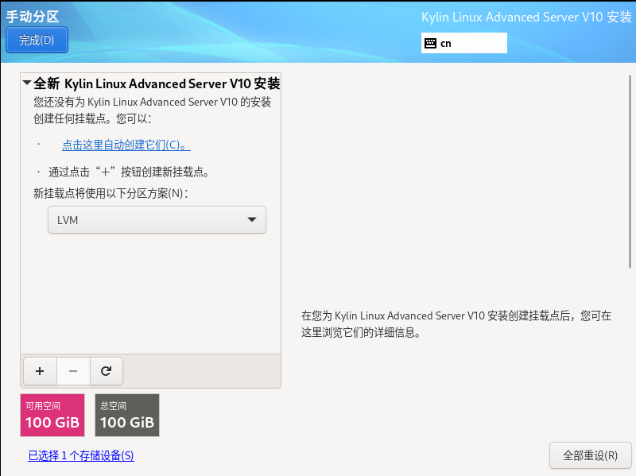Click the vertical scrollbar on the right pane
Screen dimensions: 636x476
click(630, 172)
